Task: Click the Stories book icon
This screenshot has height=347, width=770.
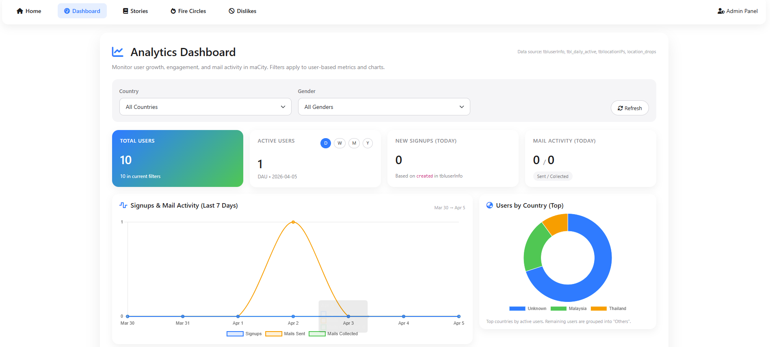Action: [125, 11]
